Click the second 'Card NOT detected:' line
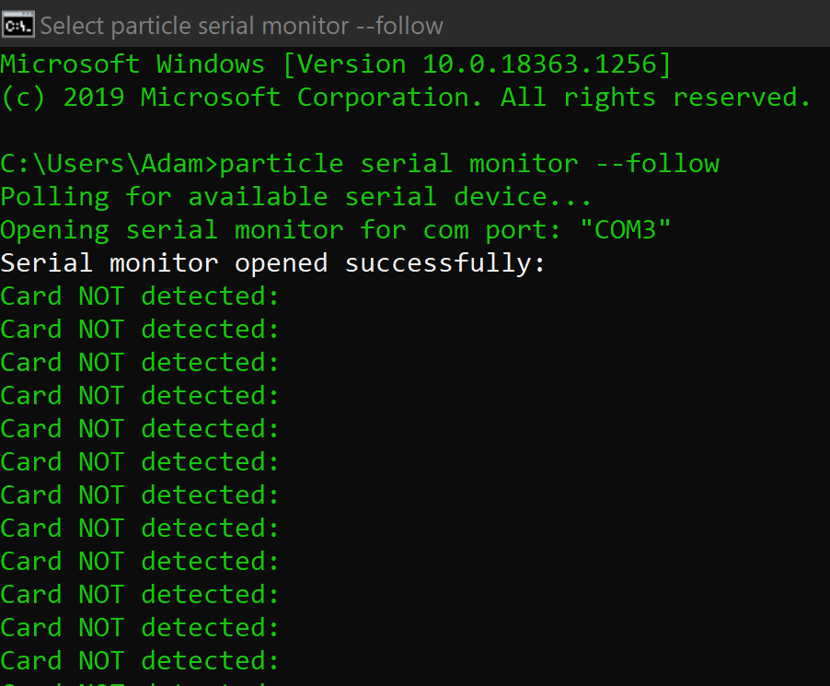830x686 pixels. [140, 330]
